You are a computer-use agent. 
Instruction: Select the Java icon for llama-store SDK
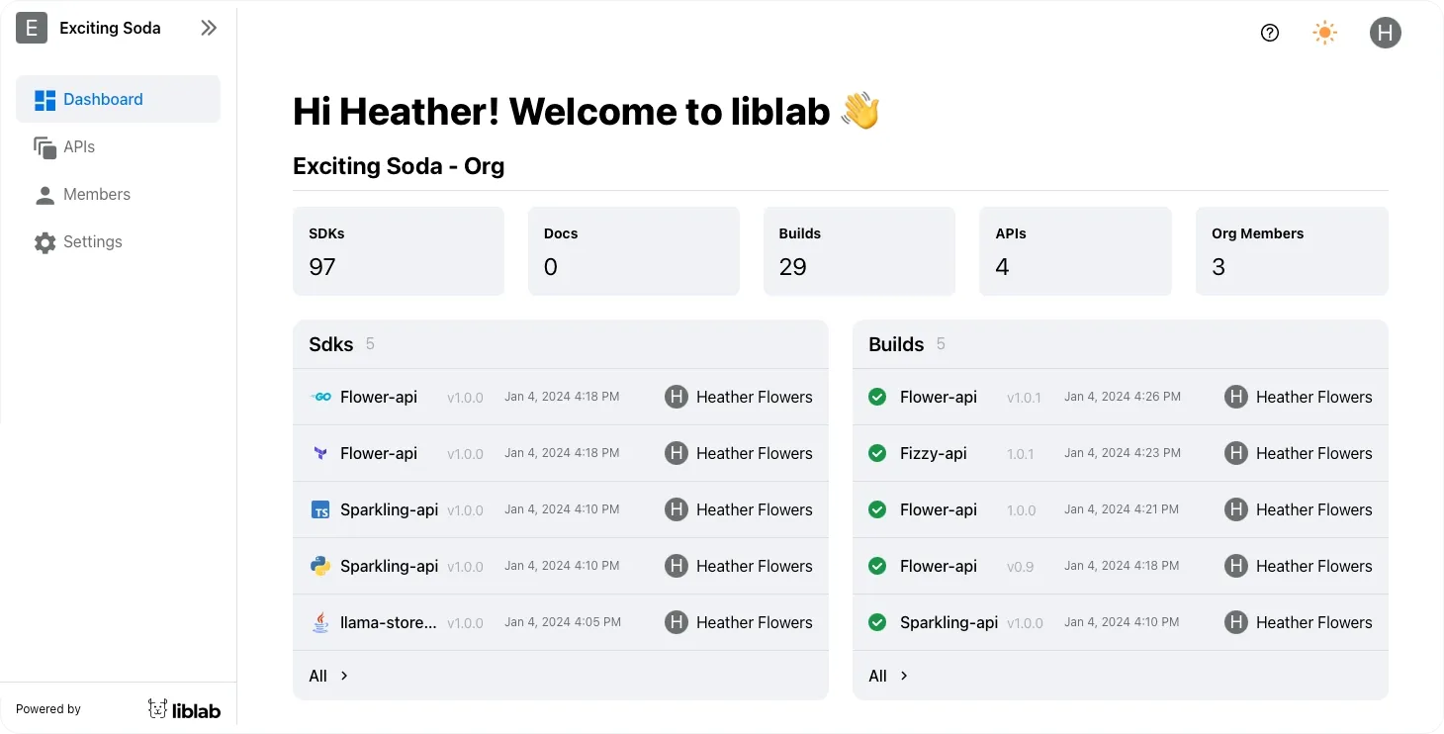coord(320,621)
